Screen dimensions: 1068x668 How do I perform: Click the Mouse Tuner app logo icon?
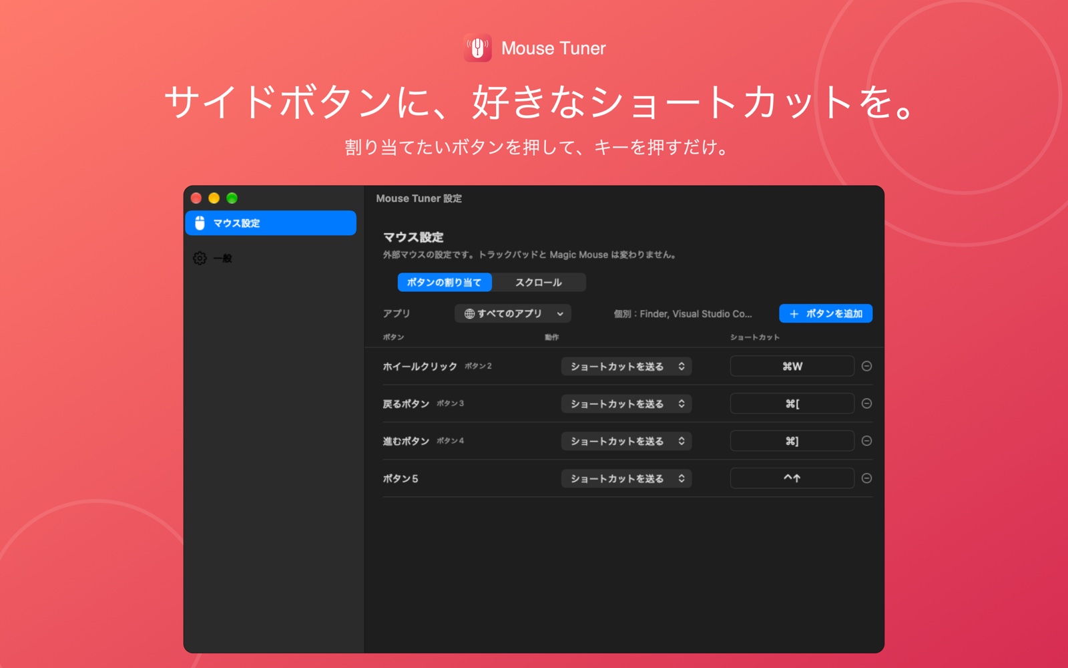click(x=477, y=48)
